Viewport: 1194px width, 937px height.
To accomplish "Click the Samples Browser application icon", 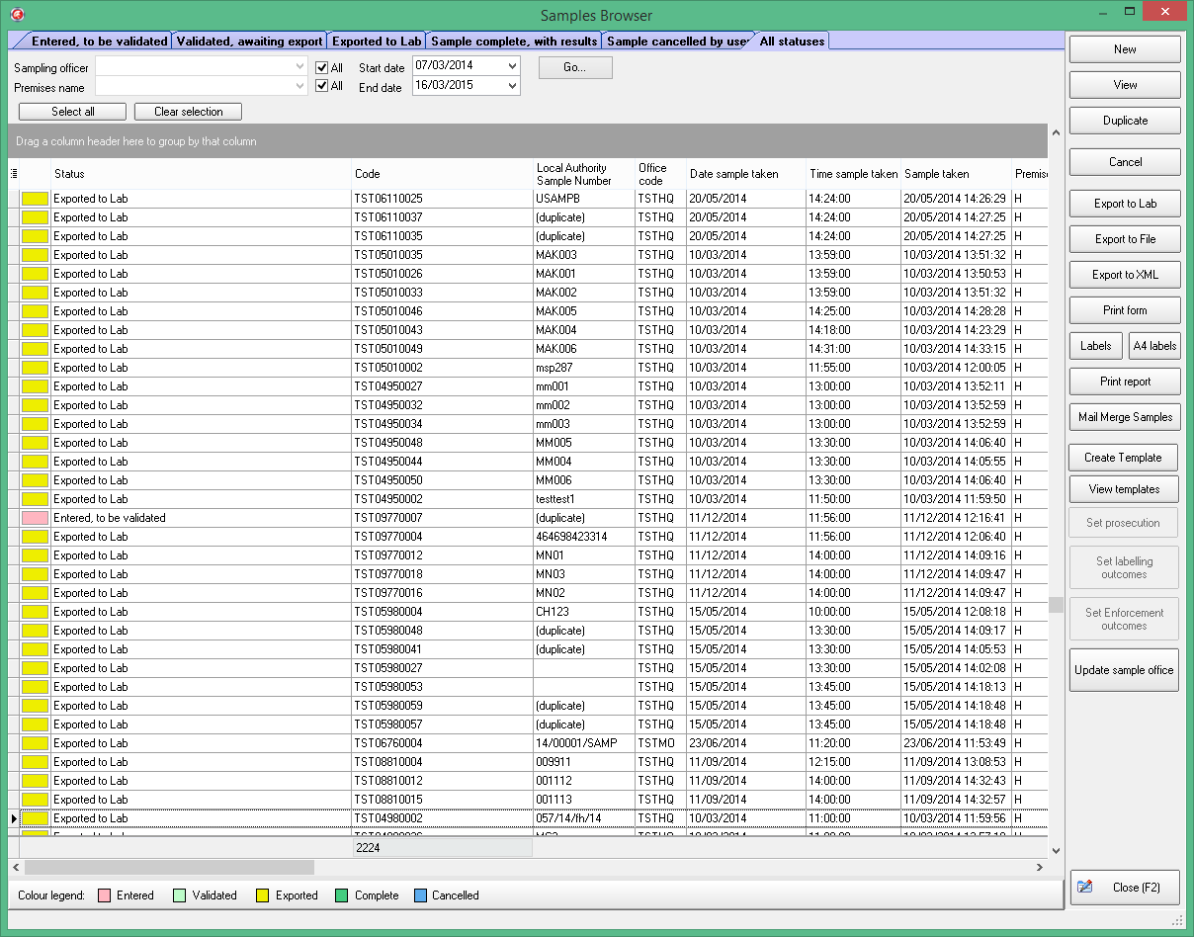I will 16,14.
